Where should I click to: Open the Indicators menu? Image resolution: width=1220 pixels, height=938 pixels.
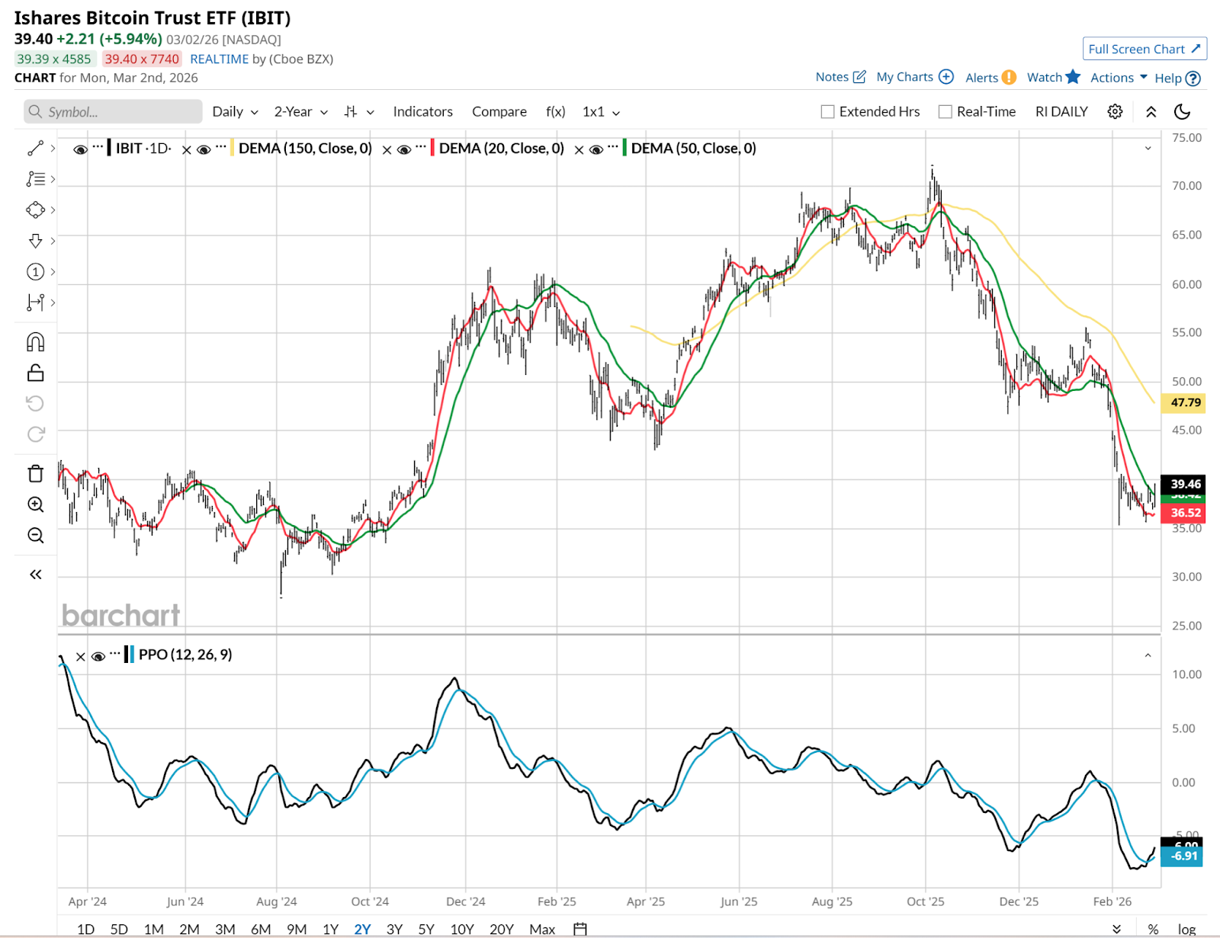click(422, 112)
